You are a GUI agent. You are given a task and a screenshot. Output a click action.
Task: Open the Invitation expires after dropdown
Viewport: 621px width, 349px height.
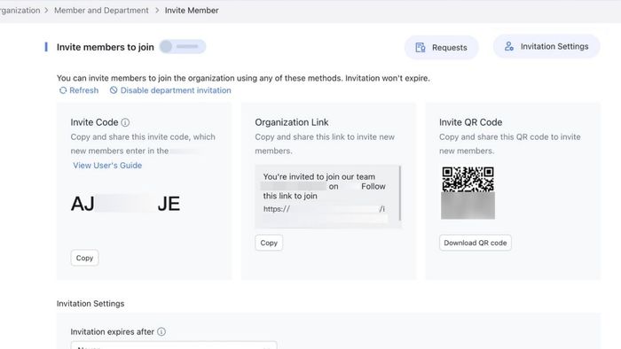click(174, 345)
